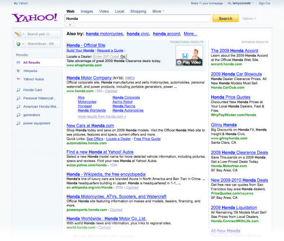Open Honda - Official Site result
The height and width of the screenshot is (241, 284).
coord(86,45)
